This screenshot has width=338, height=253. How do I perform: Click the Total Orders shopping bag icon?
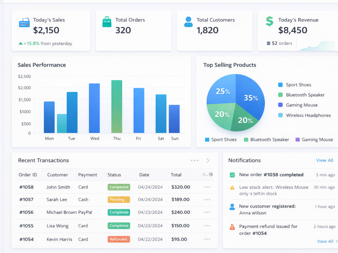[107, 22]
